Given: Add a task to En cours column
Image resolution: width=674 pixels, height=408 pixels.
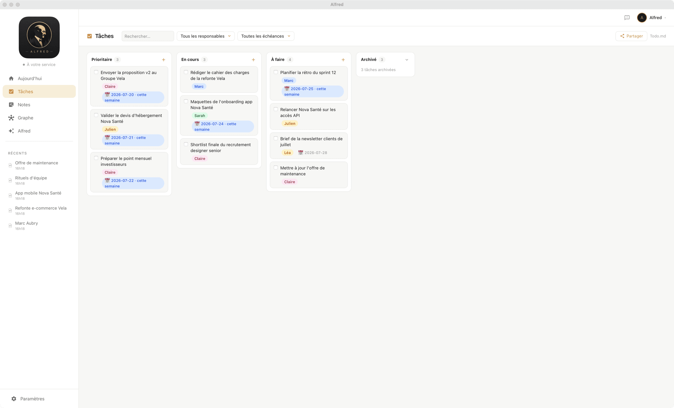Looking at the screenshot, I should click(253, 60).
